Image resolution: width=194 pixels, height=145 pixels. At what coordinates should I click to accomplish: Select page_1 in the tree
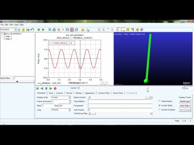coord(9,36)
